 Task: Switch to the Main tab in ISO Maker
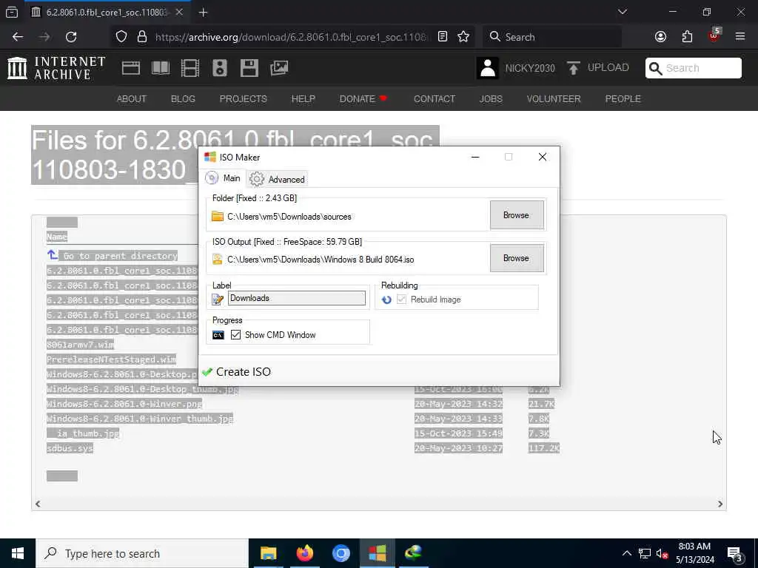click(x=224, y=178)
